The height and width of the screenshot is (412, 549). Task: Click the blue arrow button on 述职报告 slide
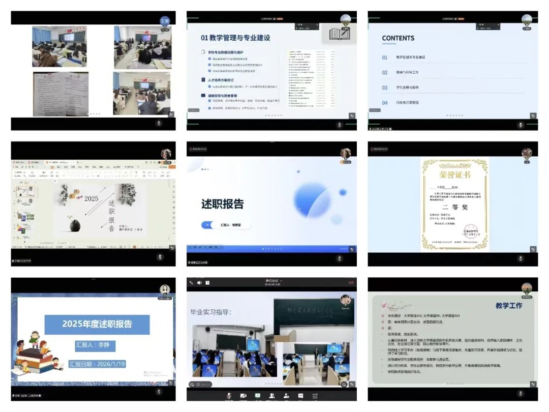point(207,225)
